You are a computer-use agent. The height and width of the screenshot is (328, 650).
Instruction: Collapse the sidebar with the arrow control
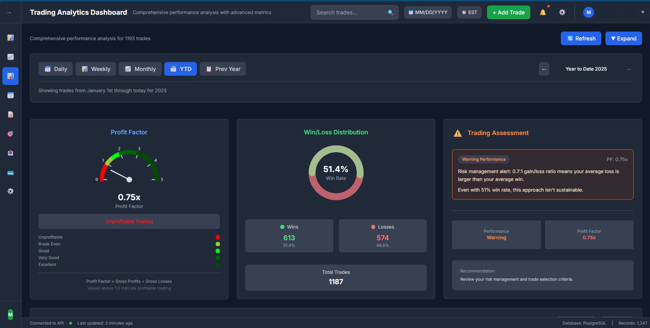pos(8,12)
